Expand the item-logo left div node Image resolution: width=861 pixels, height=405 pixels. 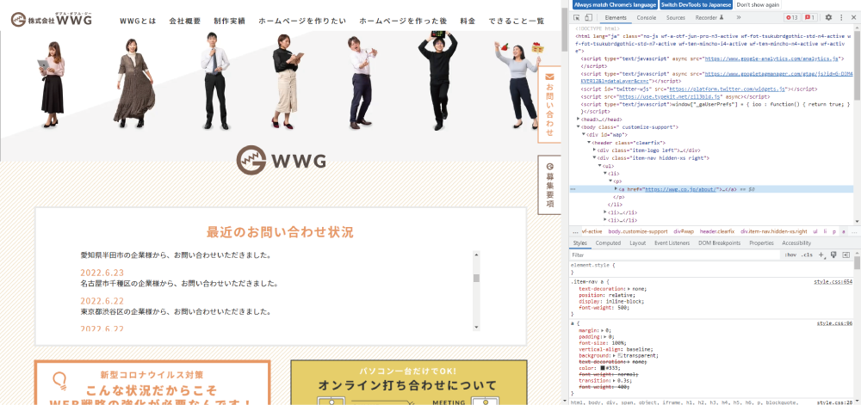pos(595,150)
